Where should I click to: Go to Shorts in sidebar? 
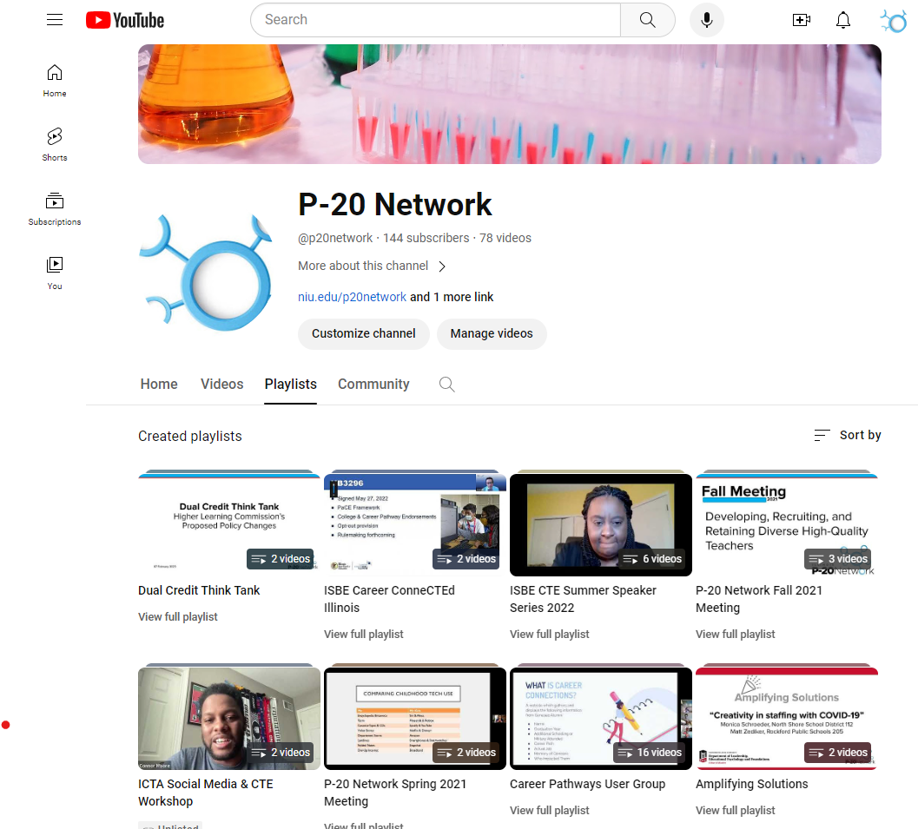click(55, 144)
